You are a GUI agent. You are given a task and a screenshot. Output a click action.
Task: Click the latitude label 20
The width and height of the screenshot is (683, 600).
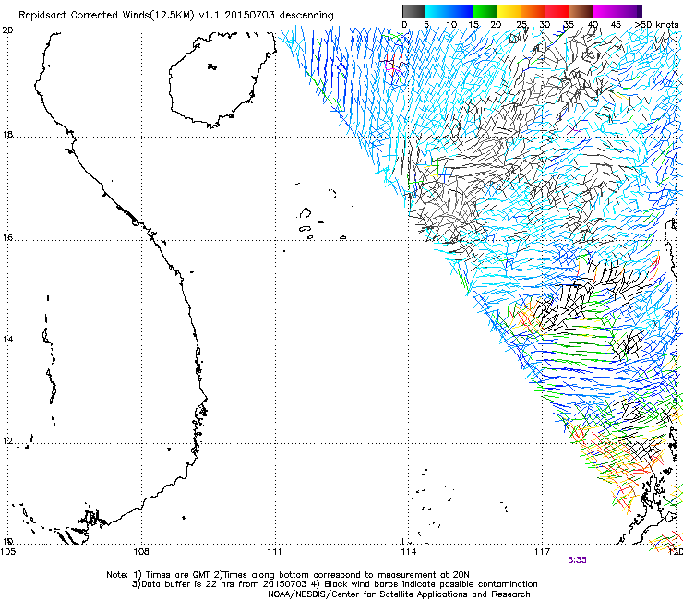(7, 30)
